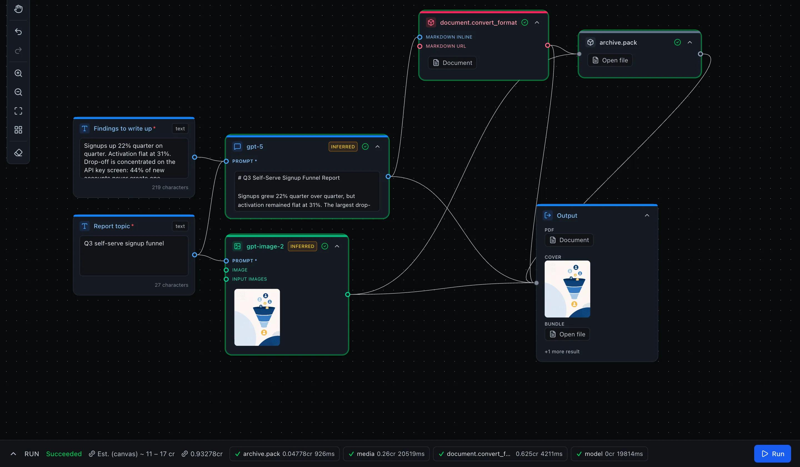Screen dimensions: 800x467
Task: Click the redo arrow icon
Action: click(18, 51)
